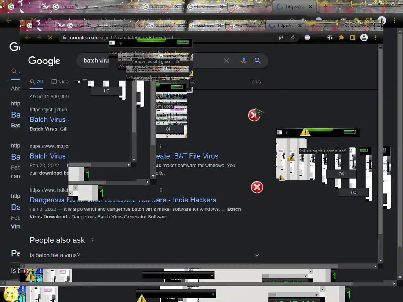Image resolution: width=403 pixels, height=302 pixels.
Task: Close the https tab in background window
Action: pos(311,7)
